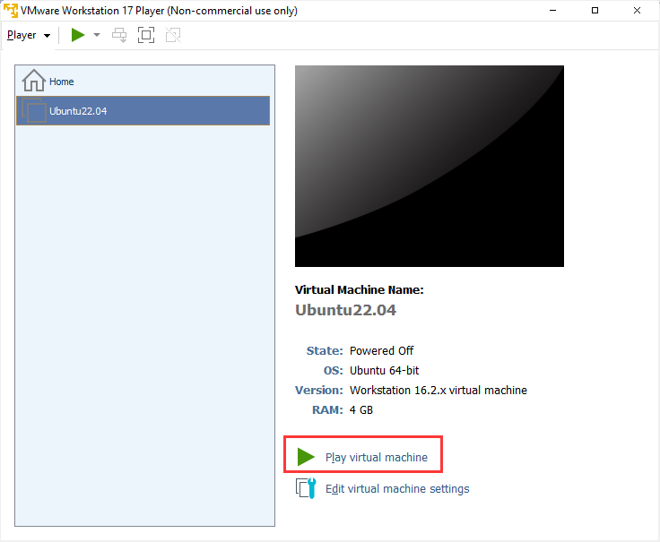The width and height of the screenshot is (660, 542).
Task: Click the green Play toolbar button
Action: pyautogui.click(x=78, y=35)
